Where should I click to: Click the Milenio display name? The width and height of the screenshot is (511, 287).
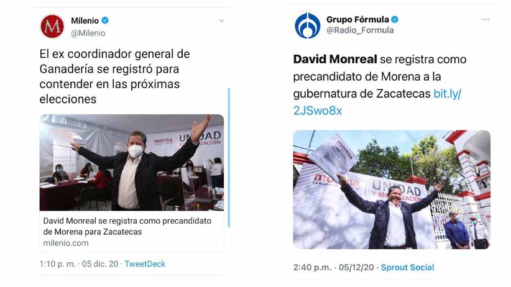click(85, 20)
